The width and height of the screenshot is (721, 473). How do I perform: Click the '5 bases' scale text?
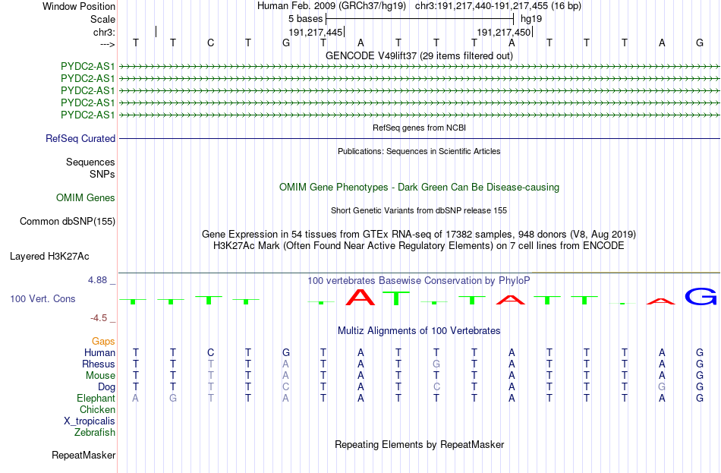(x=305, y=19)
